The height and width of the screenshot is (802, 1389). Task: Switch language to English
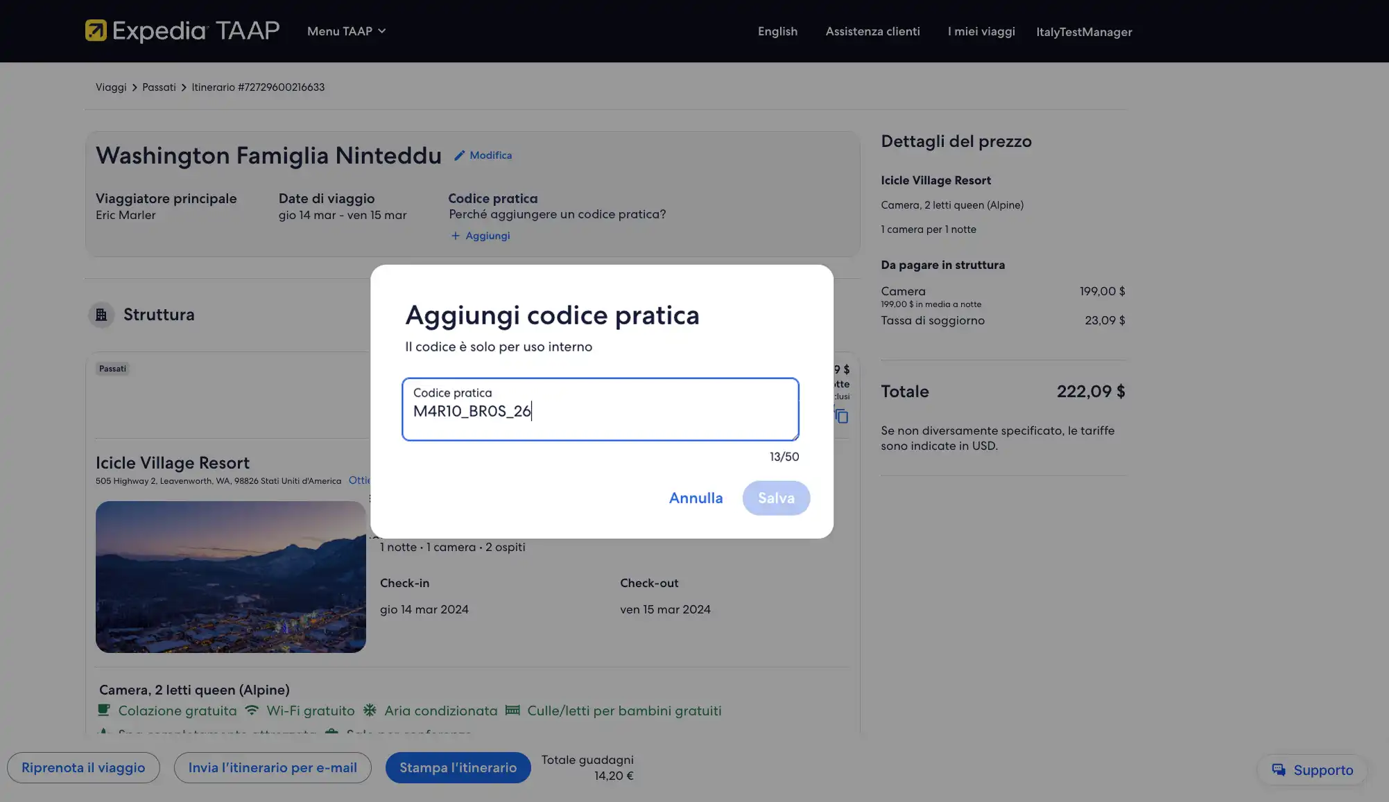pos(777,31)
